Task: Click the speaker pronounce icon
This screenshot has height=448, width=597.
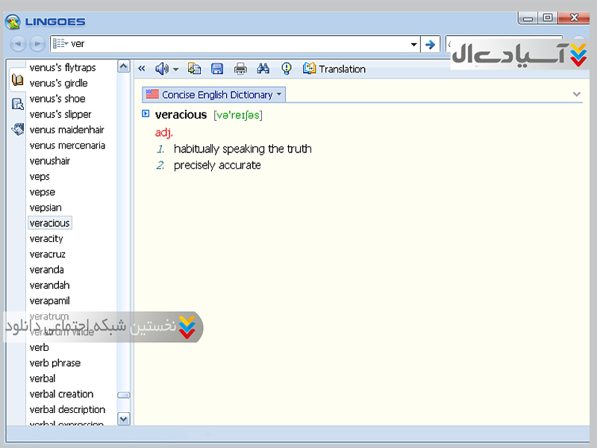Action: tap(161, 69)
